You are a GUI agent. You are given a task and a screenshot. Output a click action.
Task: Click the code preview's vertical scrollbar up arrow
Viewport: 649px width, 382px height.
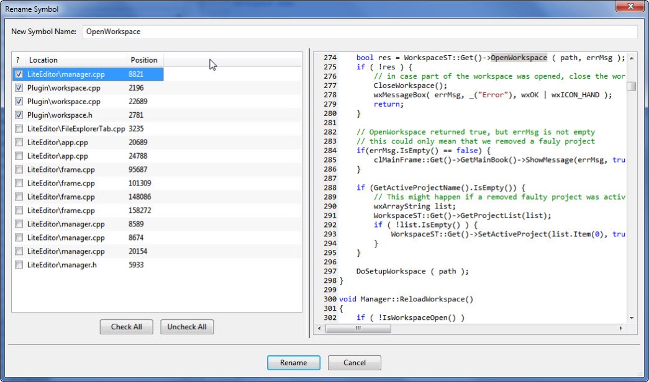pyautogui.click(x=632, y=58)
